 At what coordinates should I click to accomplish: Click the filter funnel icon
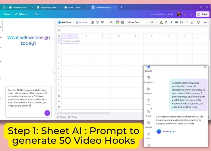click(98, 22)
